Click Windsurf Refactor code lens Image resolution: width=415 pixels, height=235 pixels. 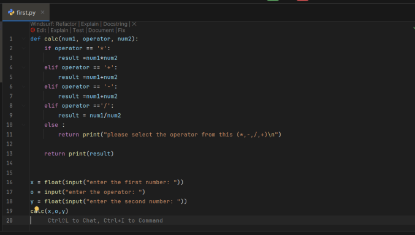point(66,24)
